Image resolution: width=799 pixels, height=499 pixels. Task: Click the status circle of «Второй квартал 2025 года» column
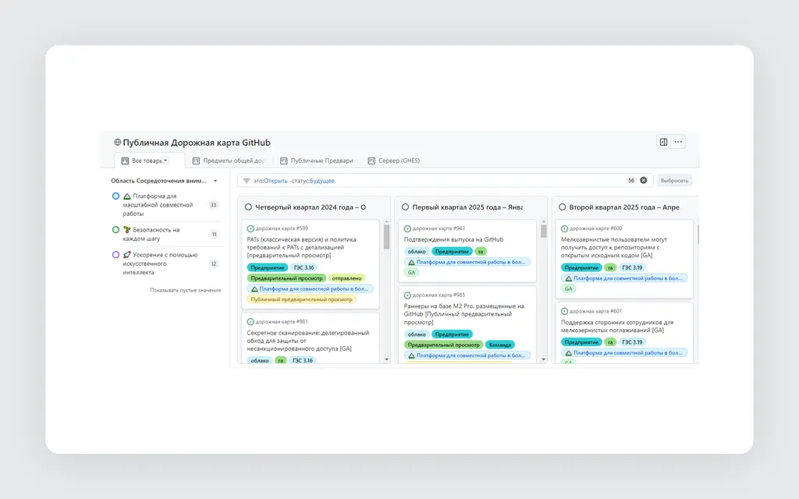click(562, 207)
